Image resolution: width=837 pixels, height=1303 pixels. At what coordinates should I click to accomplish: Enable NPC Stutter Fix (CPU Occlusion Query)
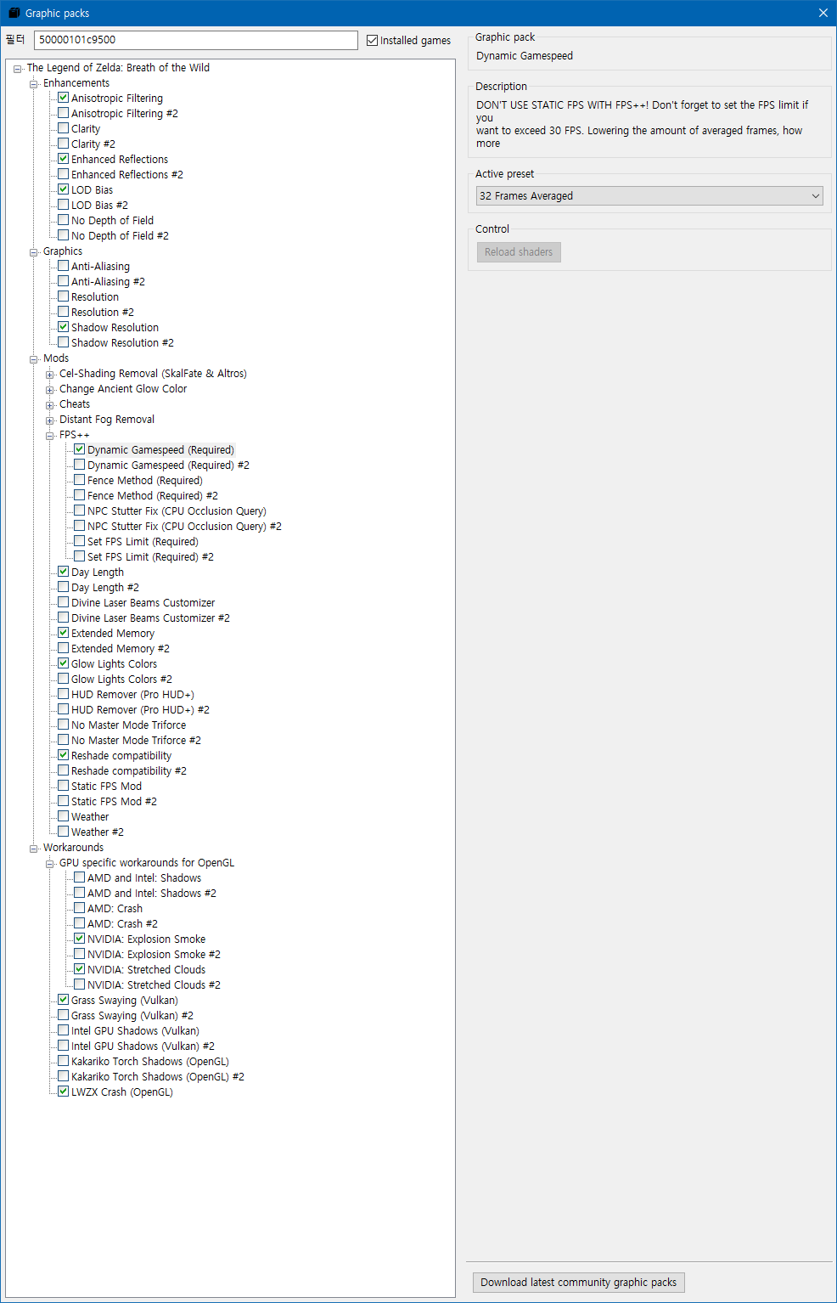click(79, 510)
